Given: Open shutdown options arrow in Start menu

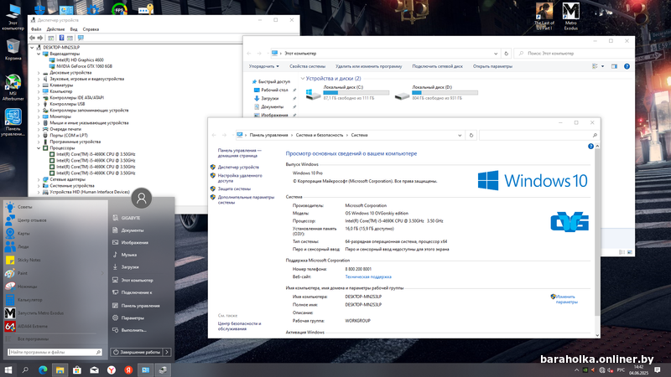Looking at the screenshot, I should tap(167, 352).
